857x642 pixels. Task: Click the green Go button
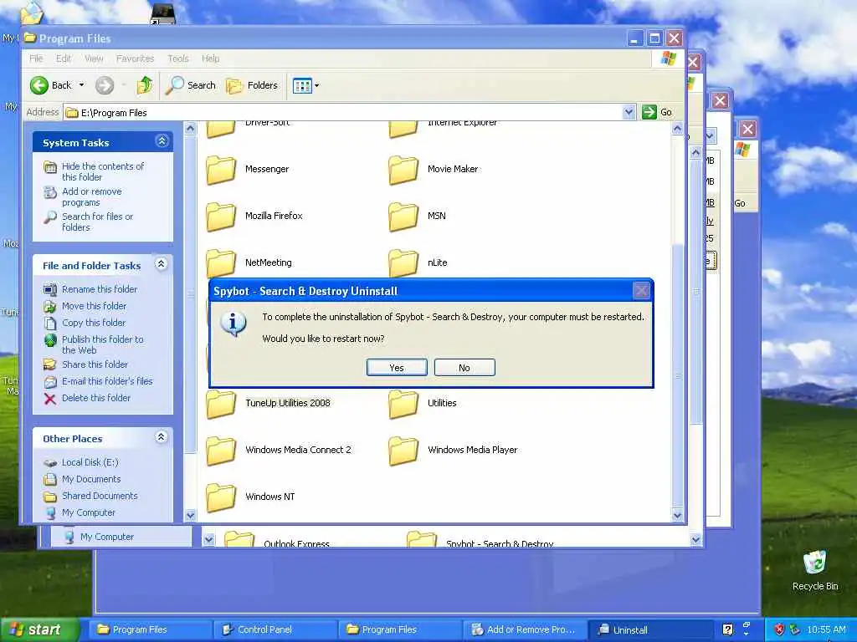click(658, 112)
